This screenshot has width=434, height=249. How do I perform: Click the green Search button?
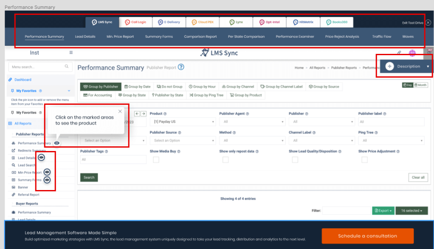point(89,177)
